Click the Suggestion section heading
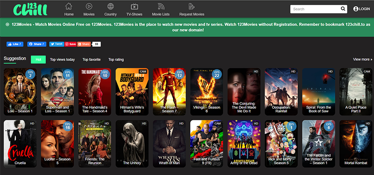Image resolution: width=374 pixels, height=175 pixels. point(15,58)
